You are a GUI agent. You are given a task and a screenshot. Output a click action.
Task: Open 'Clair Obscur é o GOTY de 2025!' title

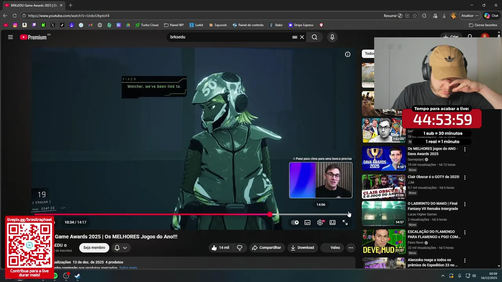[433, 177]
